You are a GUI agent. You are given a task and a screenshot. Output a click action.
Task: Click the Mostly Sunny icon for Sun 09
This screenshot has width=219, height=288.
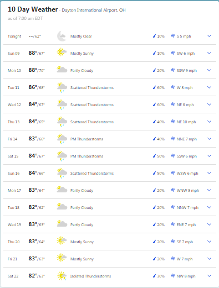click(62, 52)
